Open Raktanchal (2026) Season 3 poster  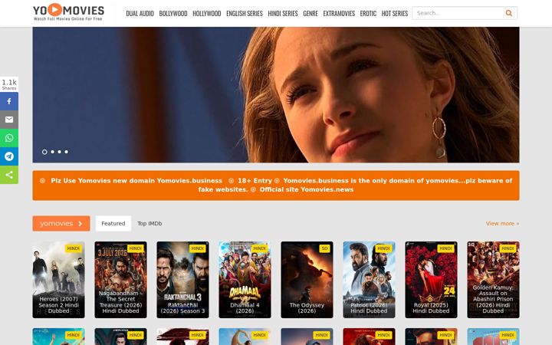pos(182,280)
